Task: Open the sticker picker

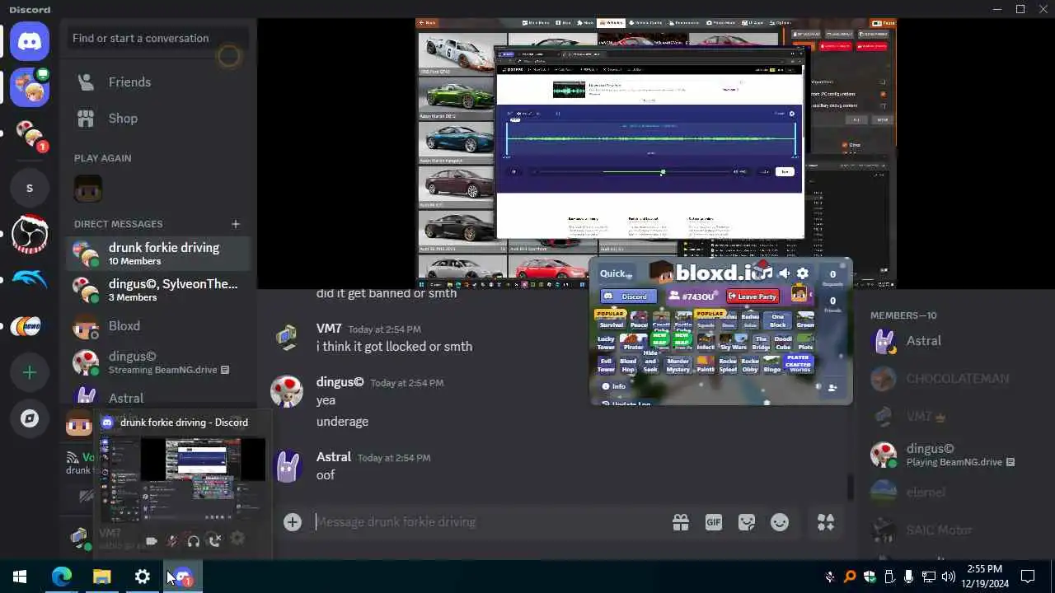Action: [x=747, y=522]
